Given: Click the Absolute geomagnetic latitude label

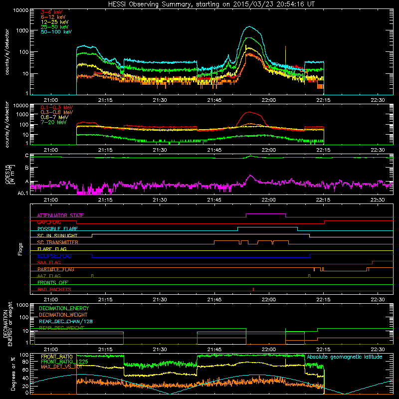Looking at the screenshot, I should click(345, 357).
